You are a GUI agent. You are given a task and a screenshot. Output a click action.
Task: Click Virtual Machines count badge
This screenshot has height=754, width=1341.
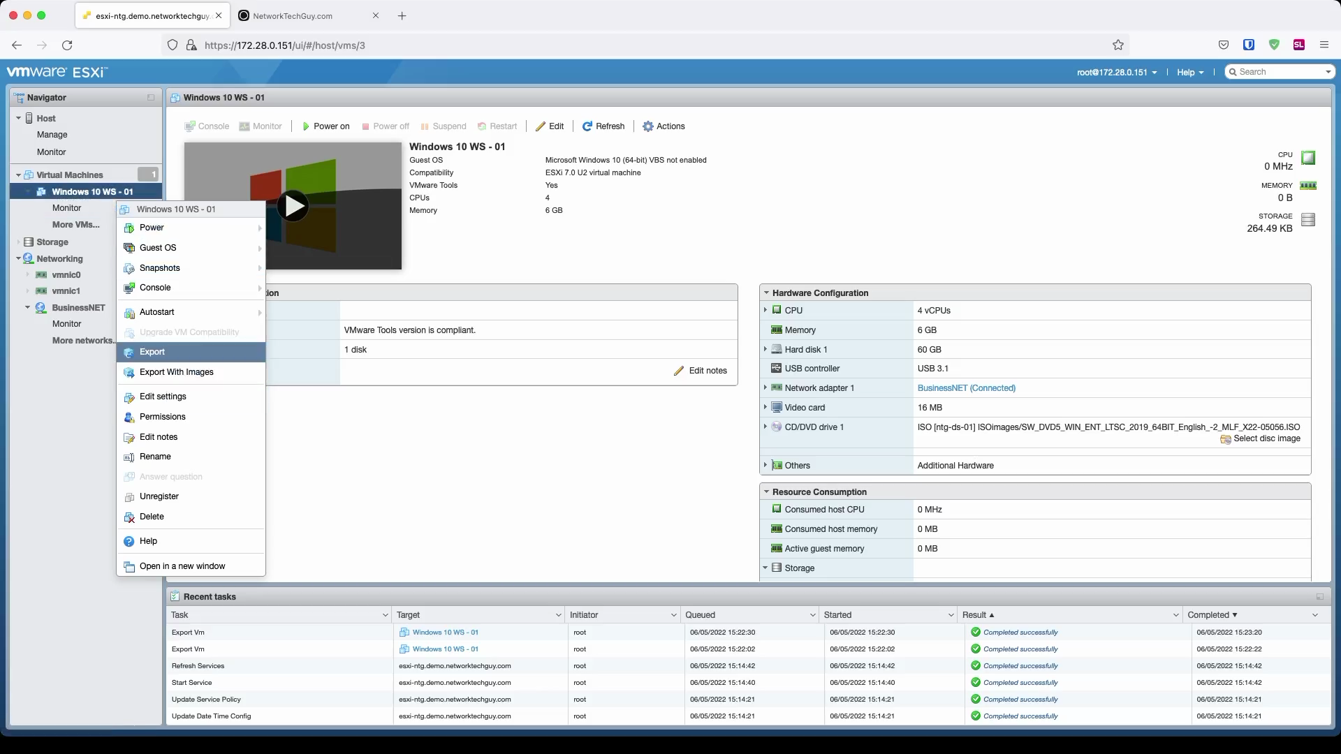148,175
